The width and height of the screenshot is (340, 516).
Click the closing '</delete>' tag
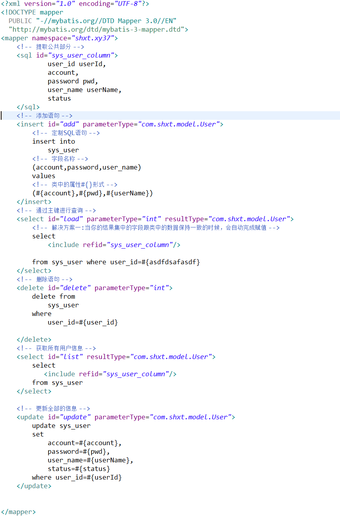coord(34,340)
